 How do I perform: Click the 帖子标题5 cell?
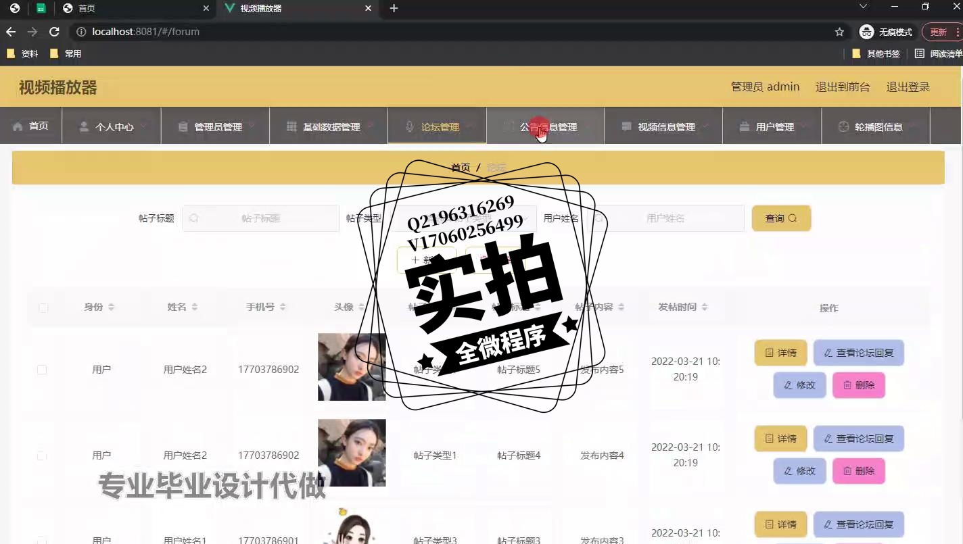519,370
